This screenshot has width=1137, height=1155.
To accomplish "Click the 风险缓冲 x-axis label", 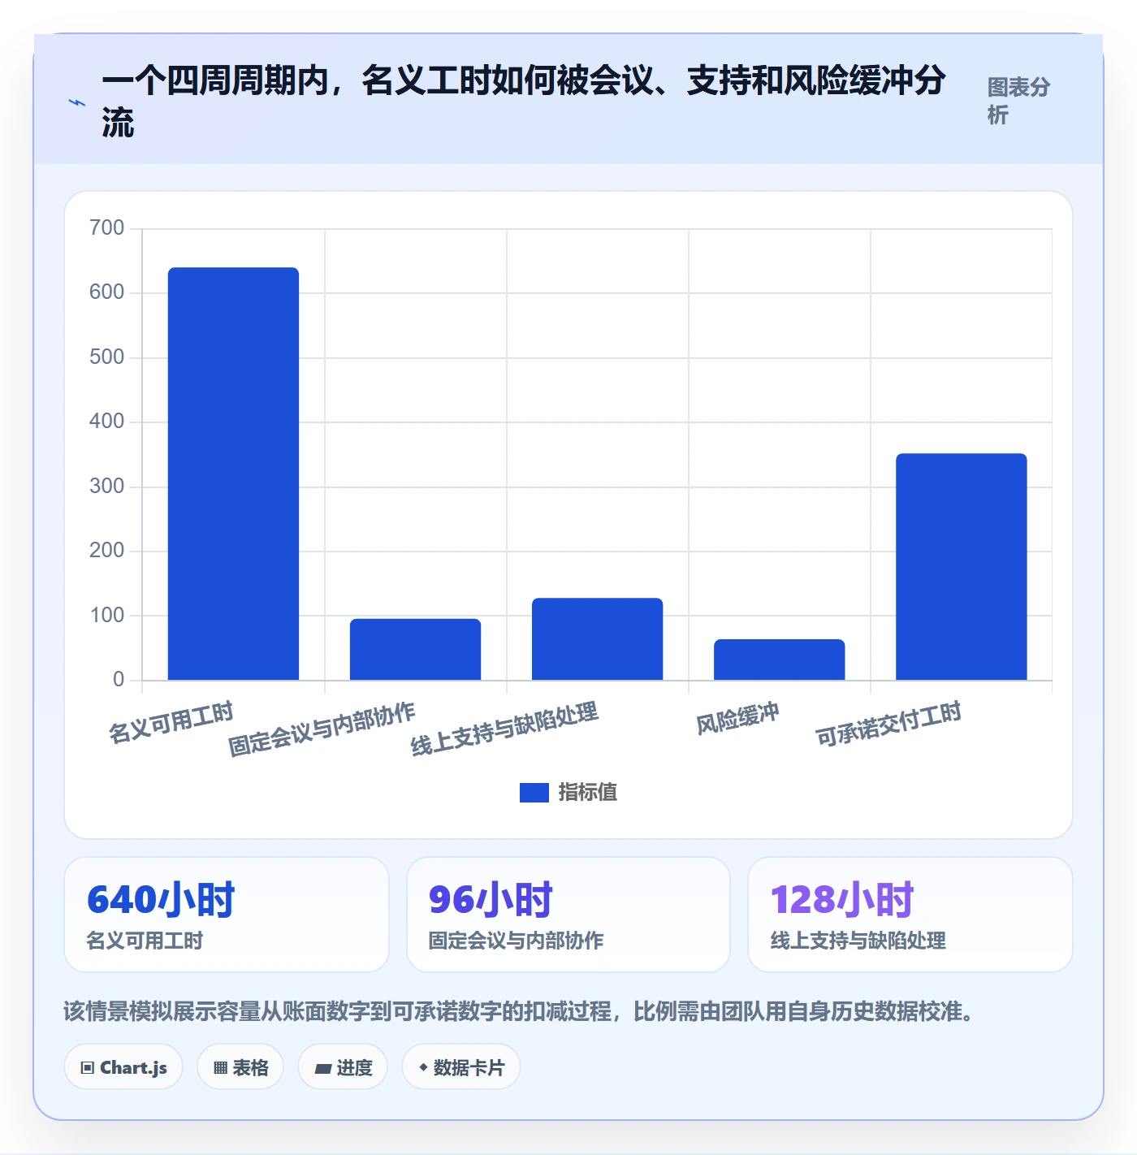I will click(x=737, y=719).
